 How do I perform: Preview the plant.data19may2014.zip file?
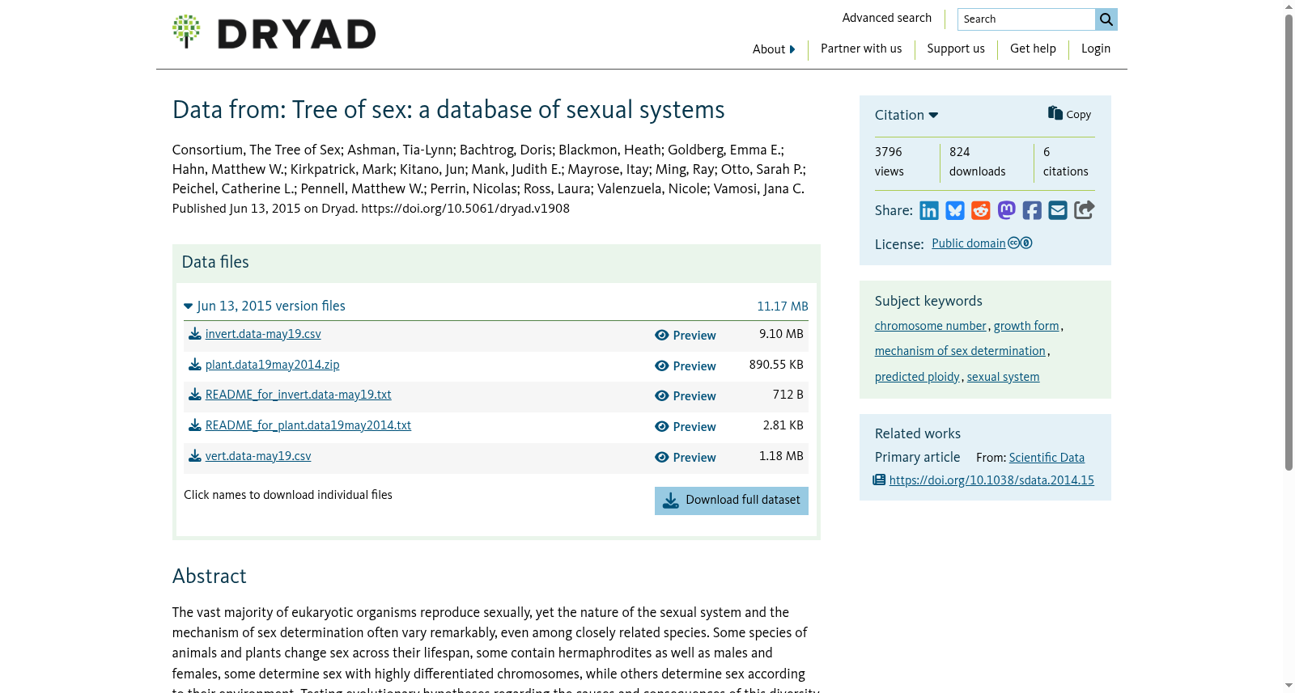686,366
